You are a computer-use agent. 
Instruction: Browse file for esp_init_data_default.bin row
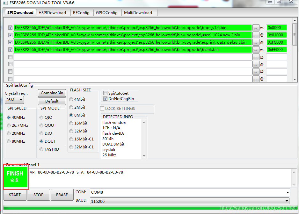[x=256, y=42]
